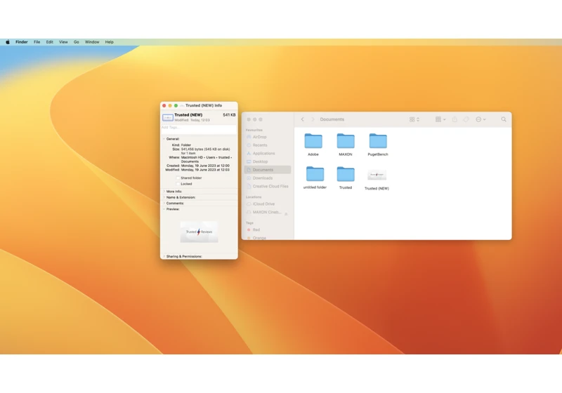The image size is (562, 393).
Task: Click the Trusted (NEW) icon in Info header
Action: coord(168,117)
